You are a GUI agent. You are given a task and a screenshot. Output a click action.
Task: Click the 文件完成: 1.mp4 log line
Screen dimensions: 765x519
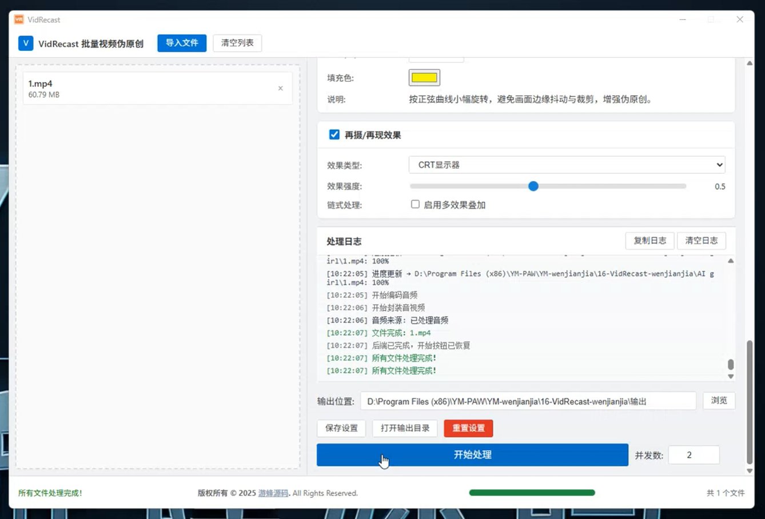point(378,333)
